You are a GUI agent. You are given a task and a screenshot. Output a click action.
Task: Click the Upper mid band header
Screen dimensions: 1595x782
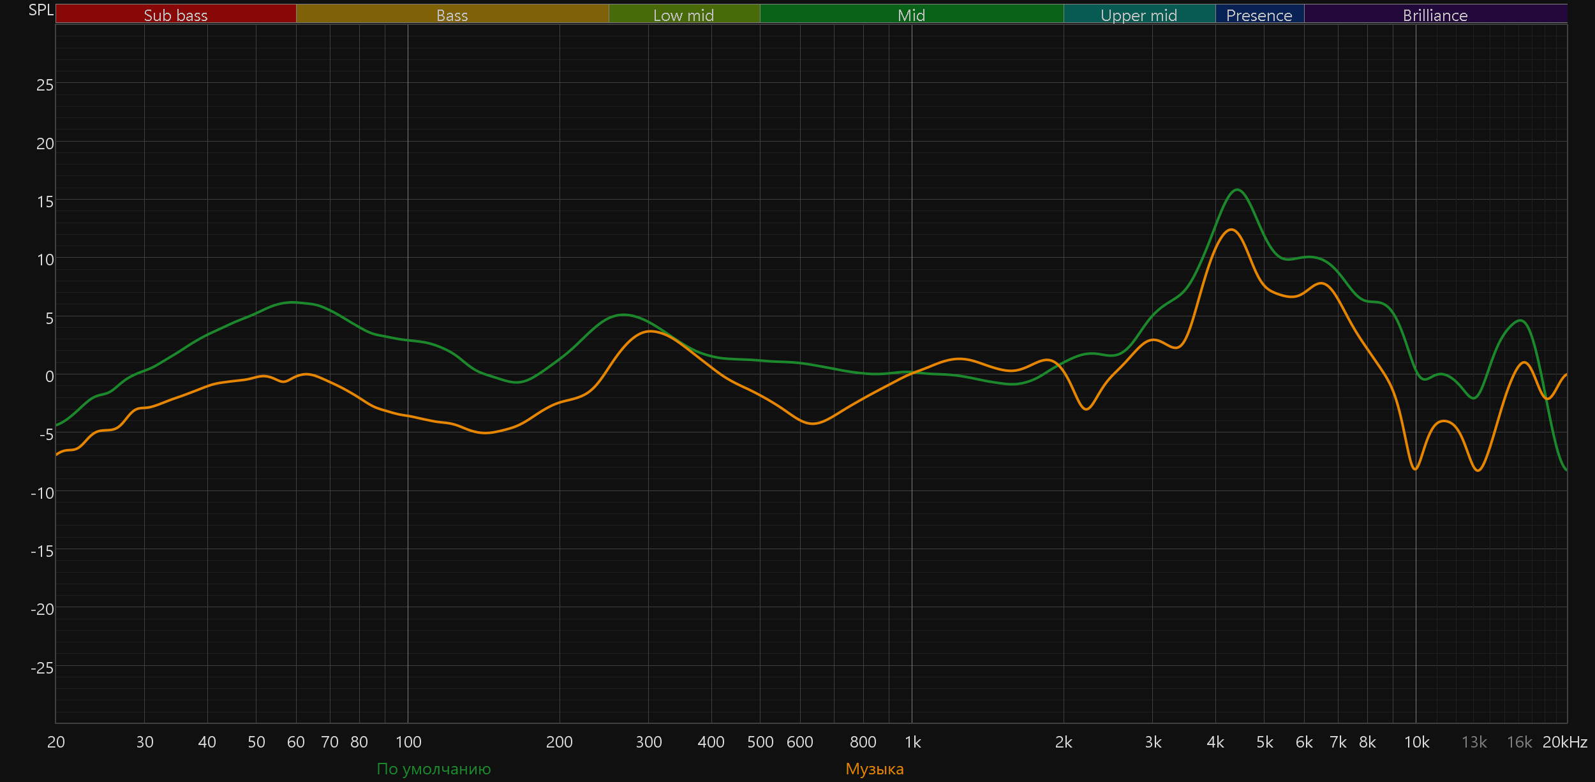(1139, 15)
